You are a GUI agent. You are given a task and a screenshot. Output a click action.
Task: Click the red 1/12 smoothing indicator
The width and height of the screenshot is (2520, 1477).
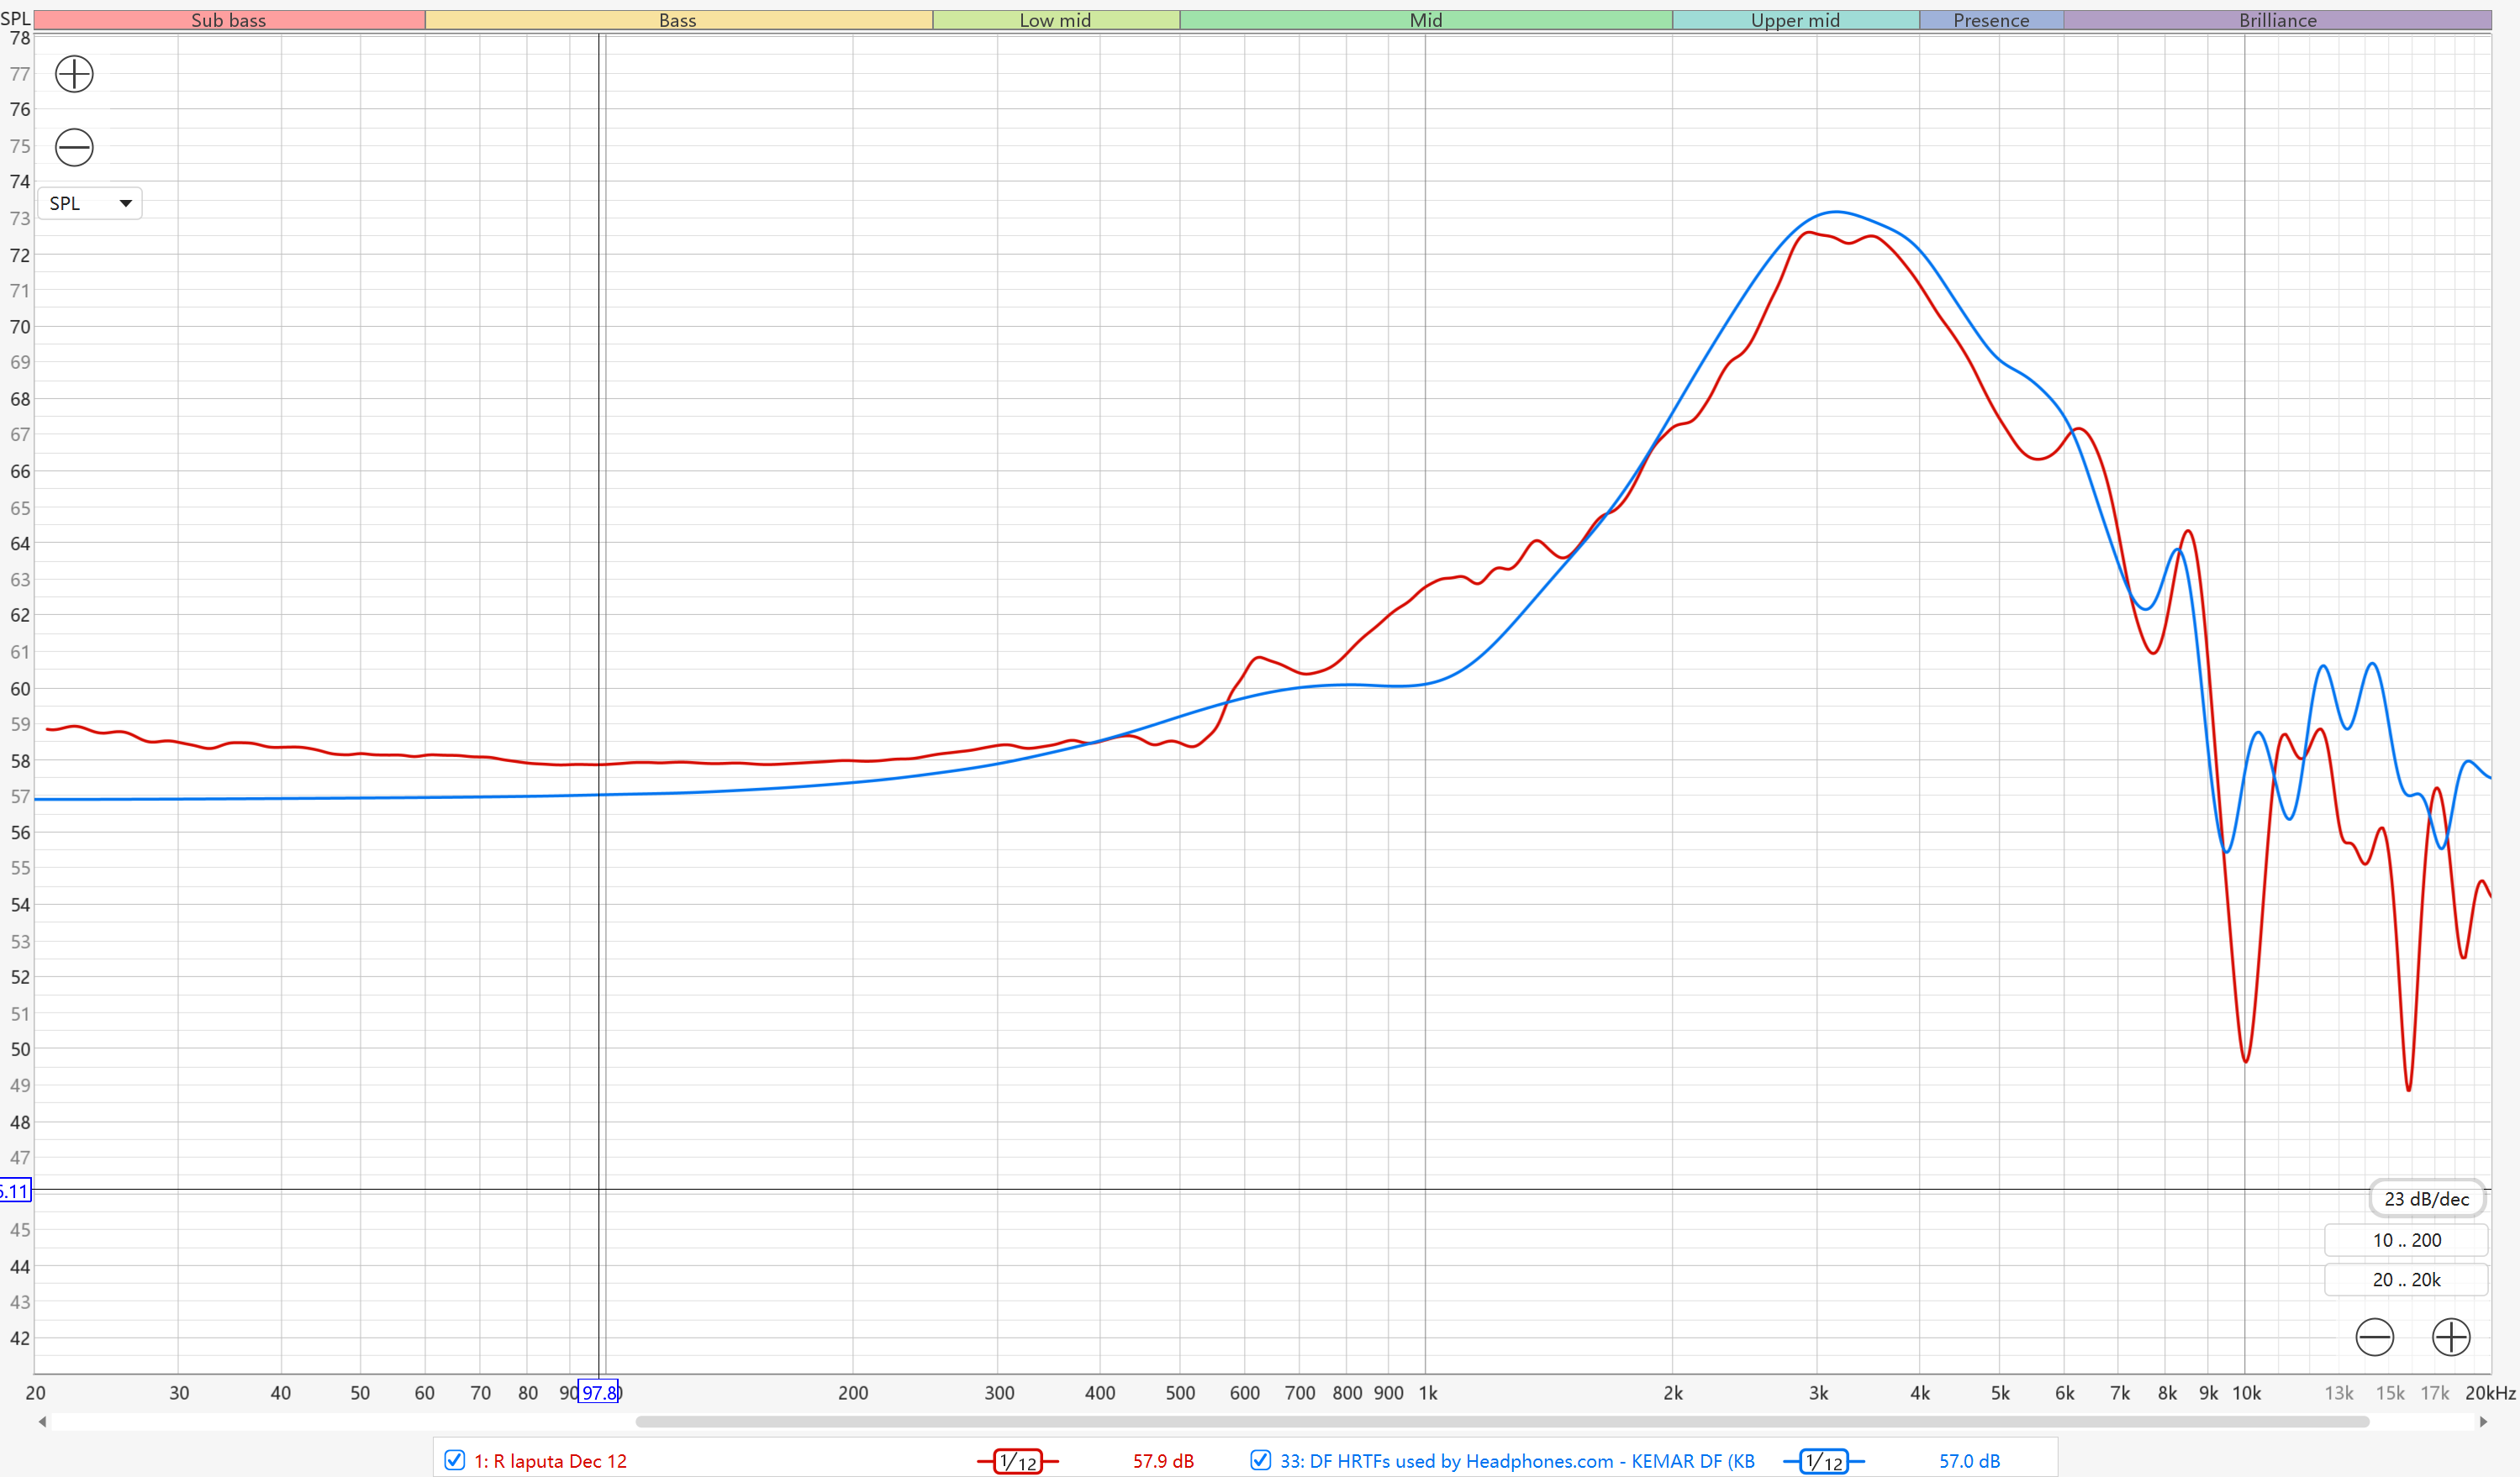coord(1017,1461)
